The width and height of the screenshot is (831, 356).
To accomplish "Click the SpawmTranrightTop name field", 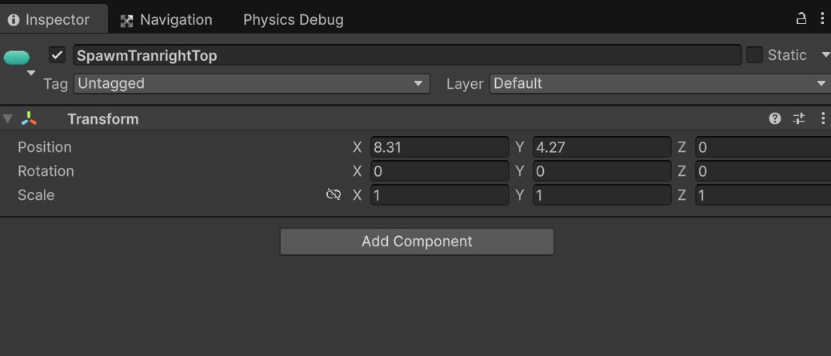I will tap(407, 55).
